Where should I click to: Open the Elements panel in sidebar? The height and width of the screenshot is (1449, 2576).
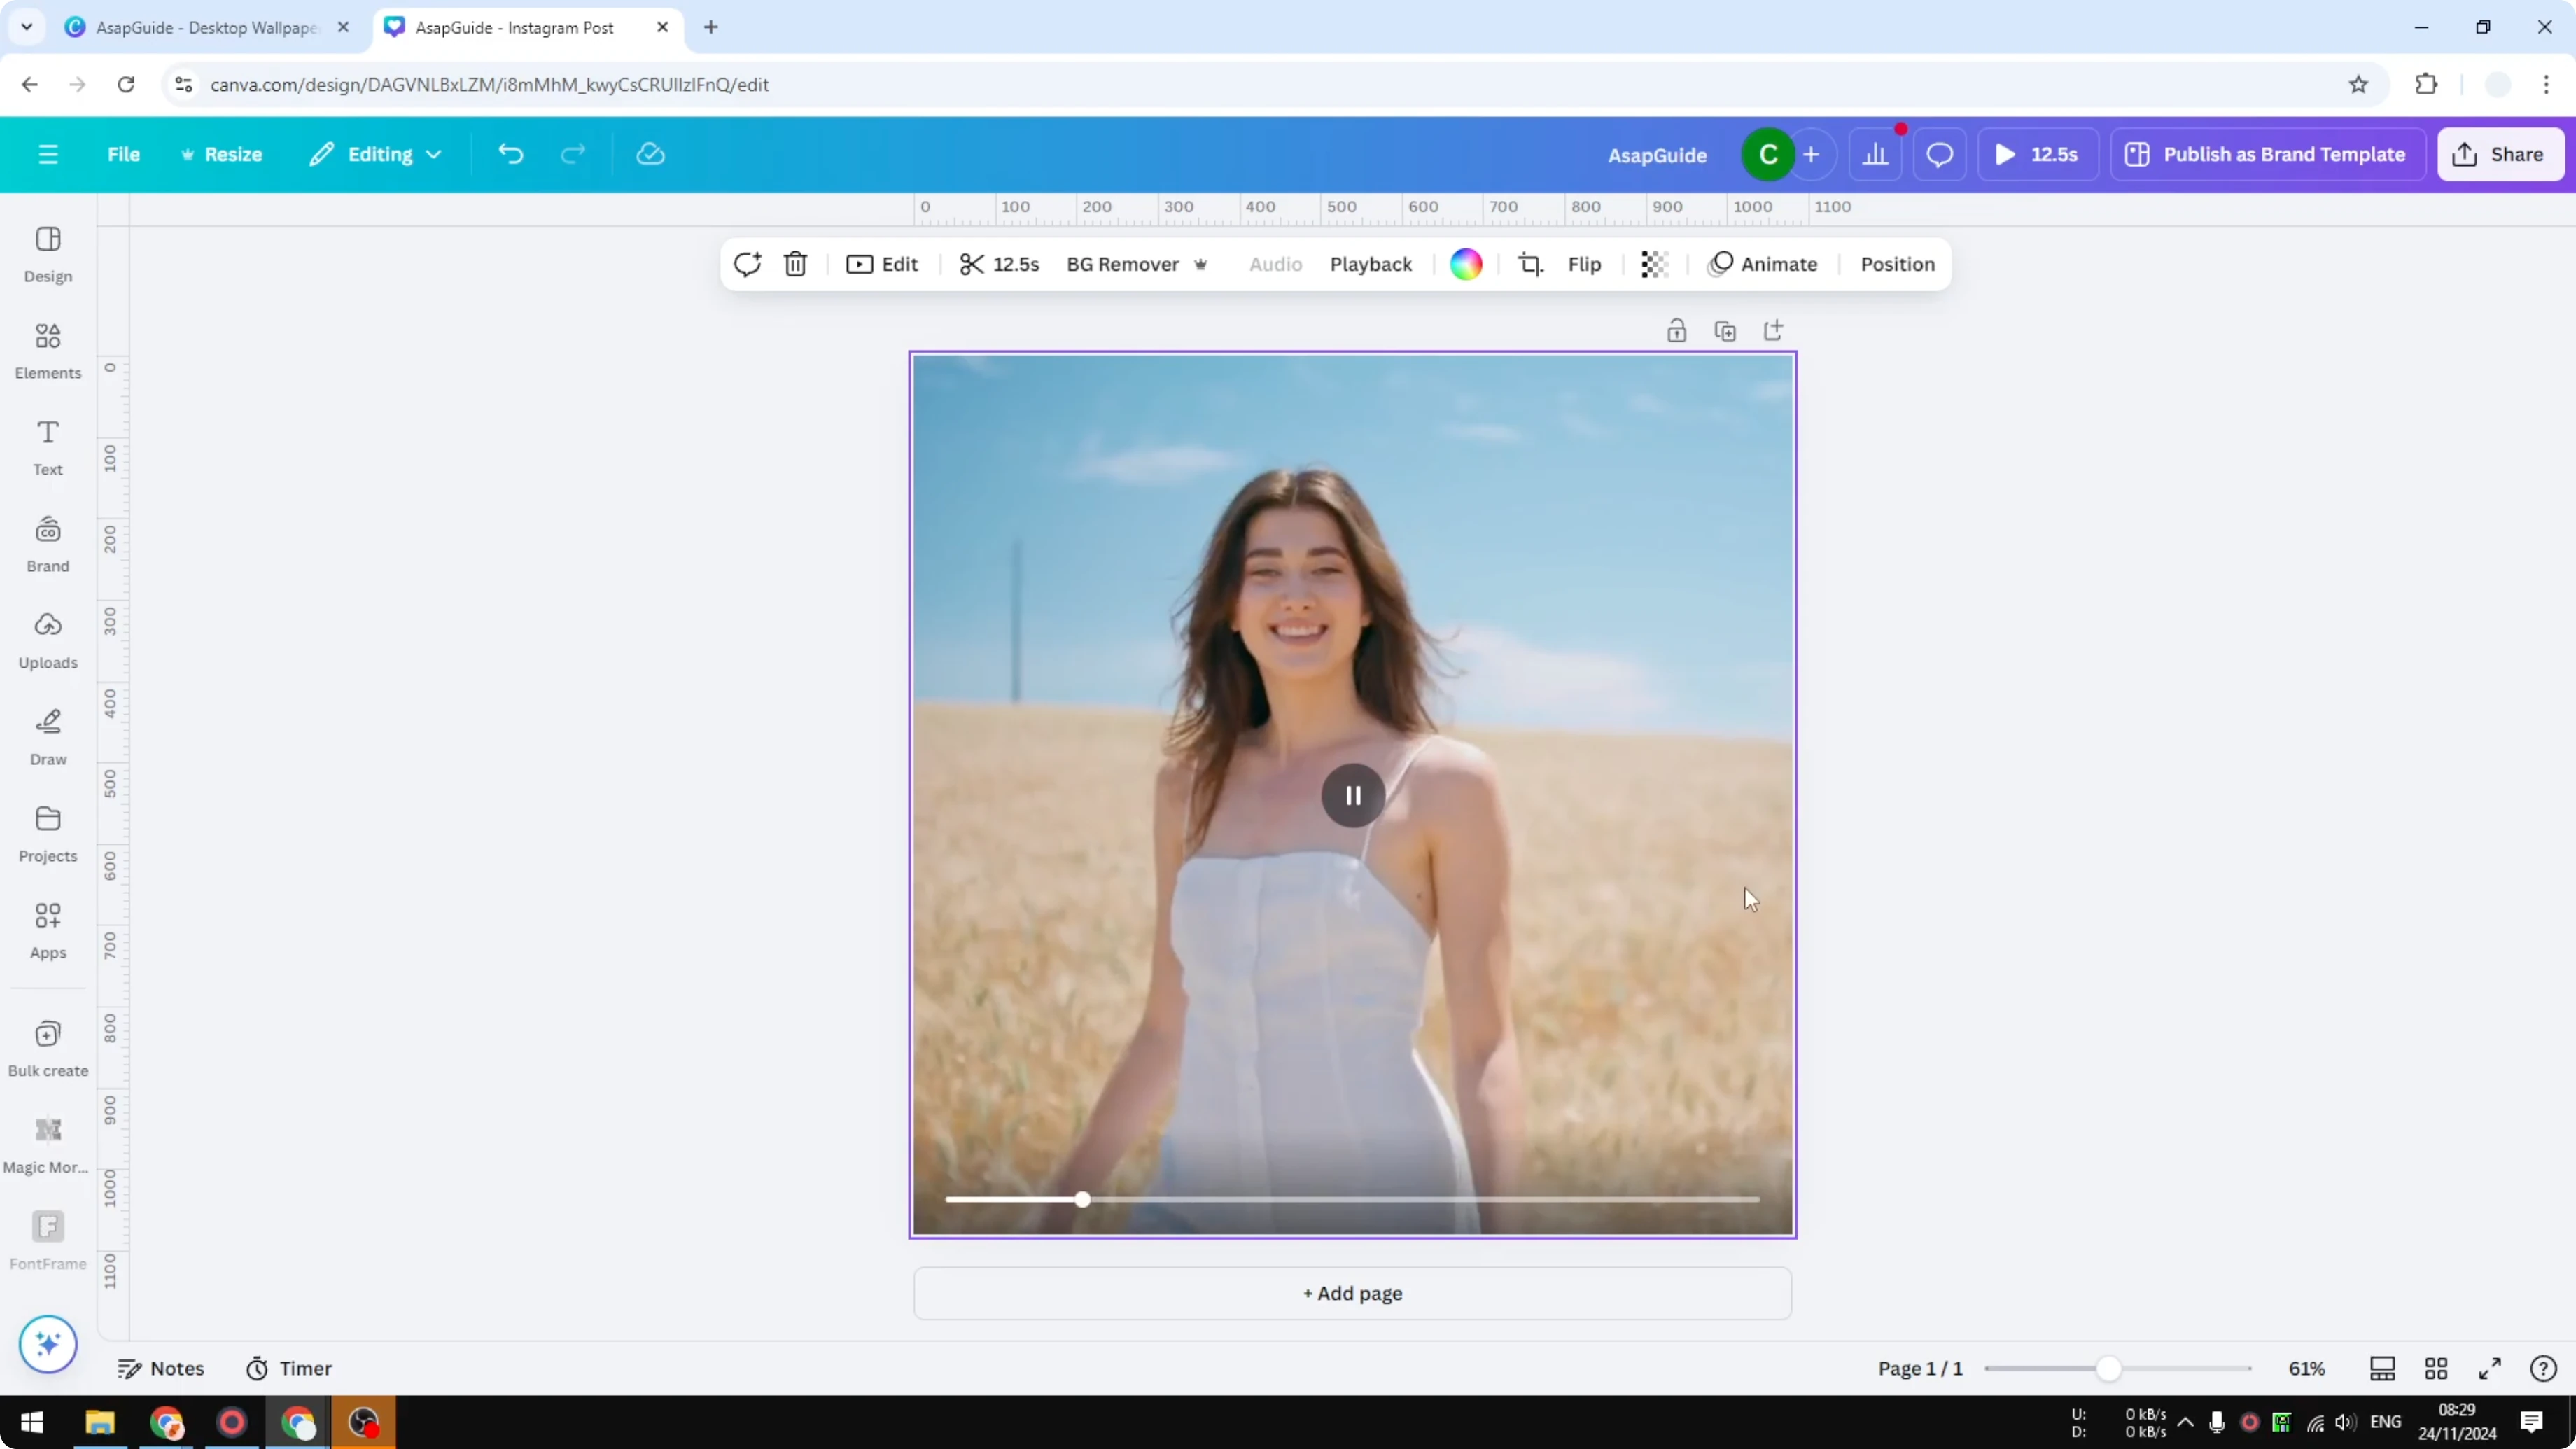coord(47,349)
